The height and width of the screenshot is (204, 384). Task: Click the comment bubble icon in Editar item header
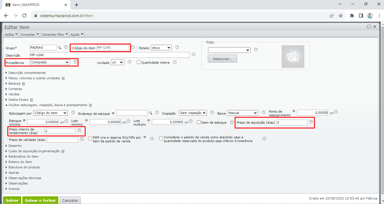pyautogui.click(x=369, y=27)
